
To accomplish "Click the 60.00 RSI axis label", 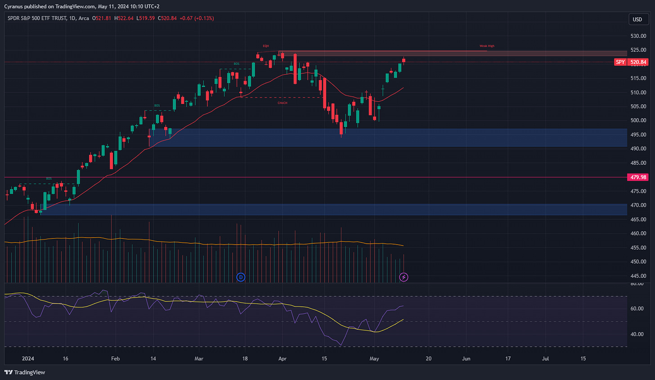I will pos(637,309).
